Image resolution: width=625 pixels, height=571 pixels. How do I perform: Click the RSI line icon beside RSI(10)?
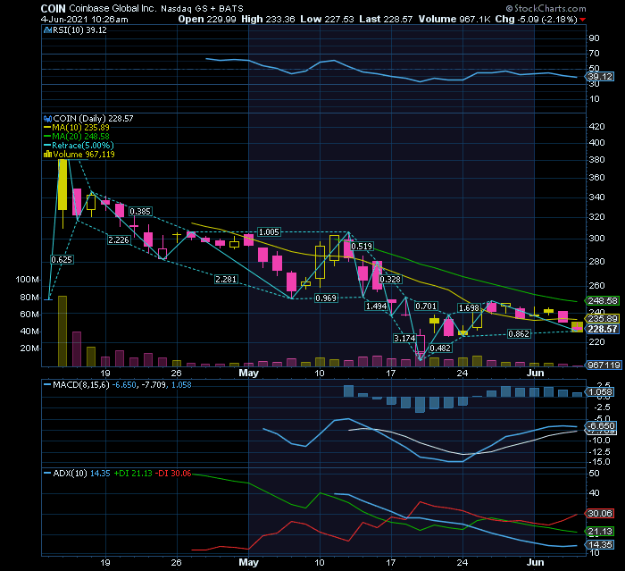47,29
